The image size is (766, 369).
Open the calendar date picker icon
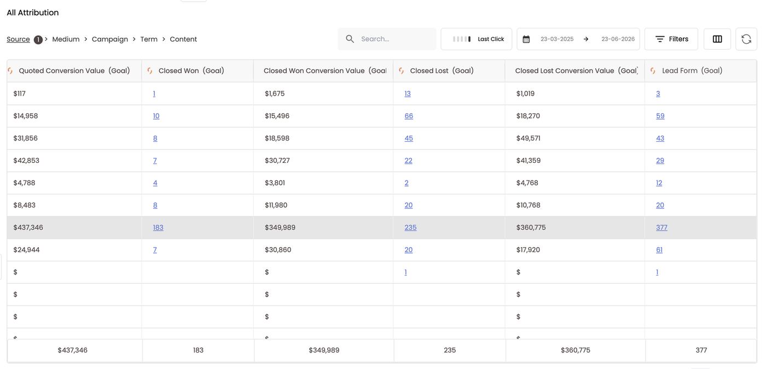(526, 39)
